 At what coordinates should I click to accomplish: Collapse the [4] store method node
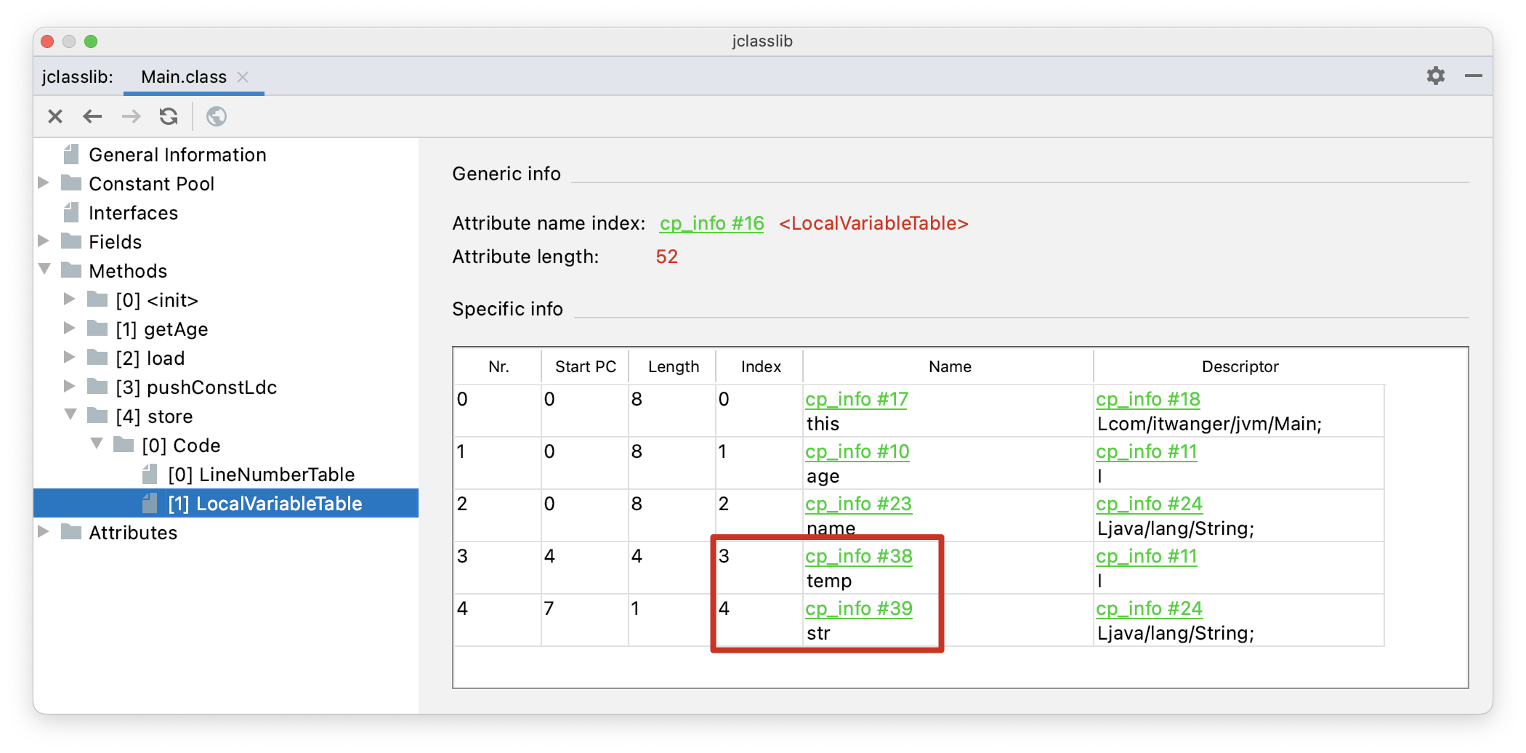pos(70,415)
